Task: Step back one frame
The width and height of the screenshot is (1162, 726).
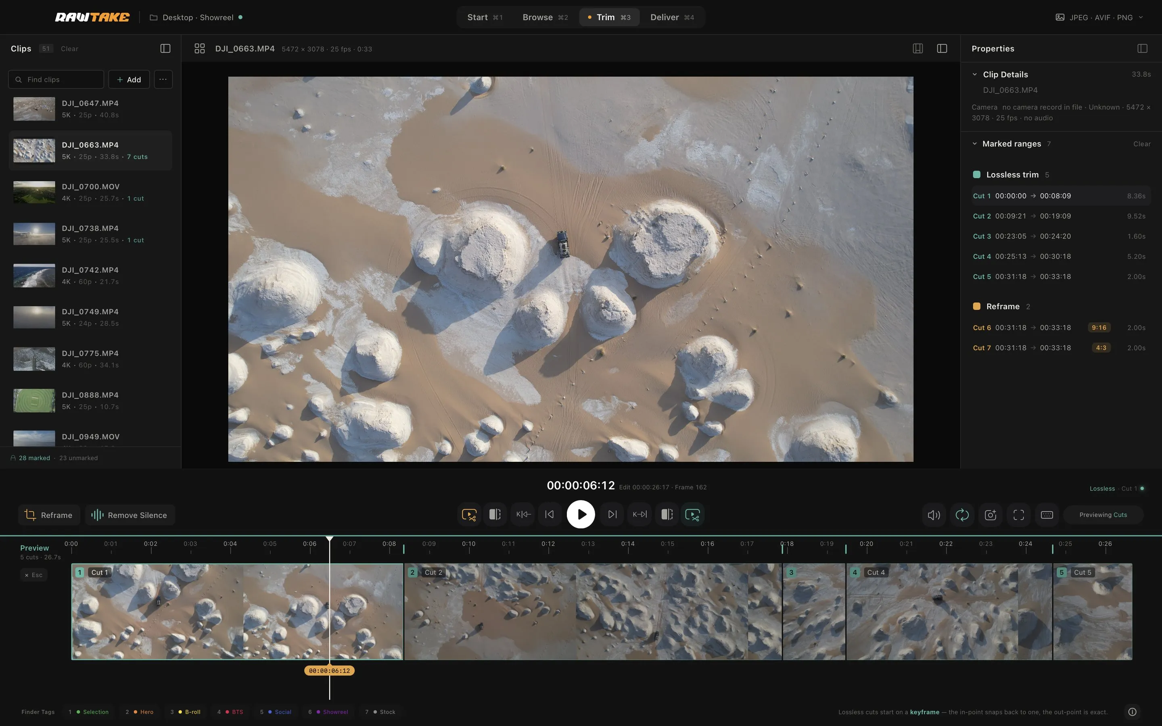Action: pos(549,515)
